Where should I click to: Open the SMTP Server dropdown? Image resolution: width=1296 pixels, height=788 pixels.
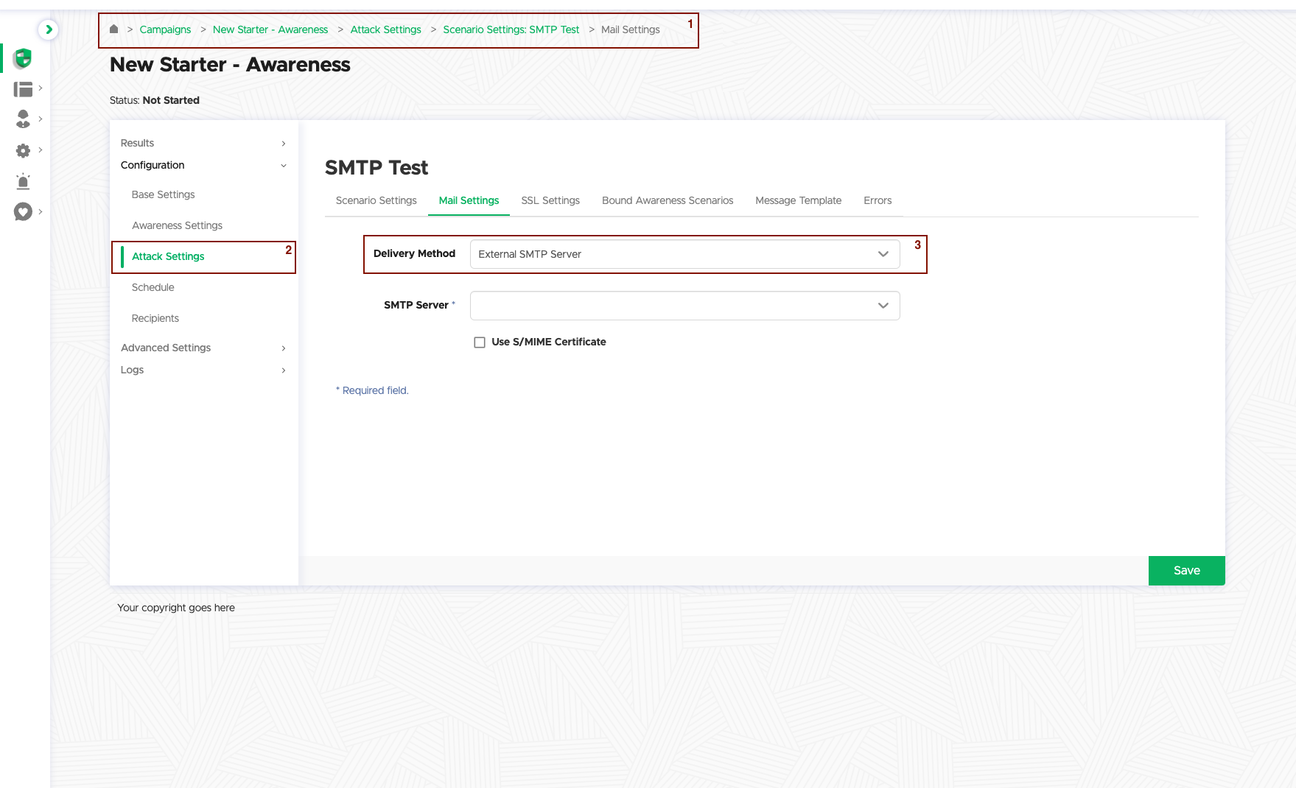pos(684,306)
